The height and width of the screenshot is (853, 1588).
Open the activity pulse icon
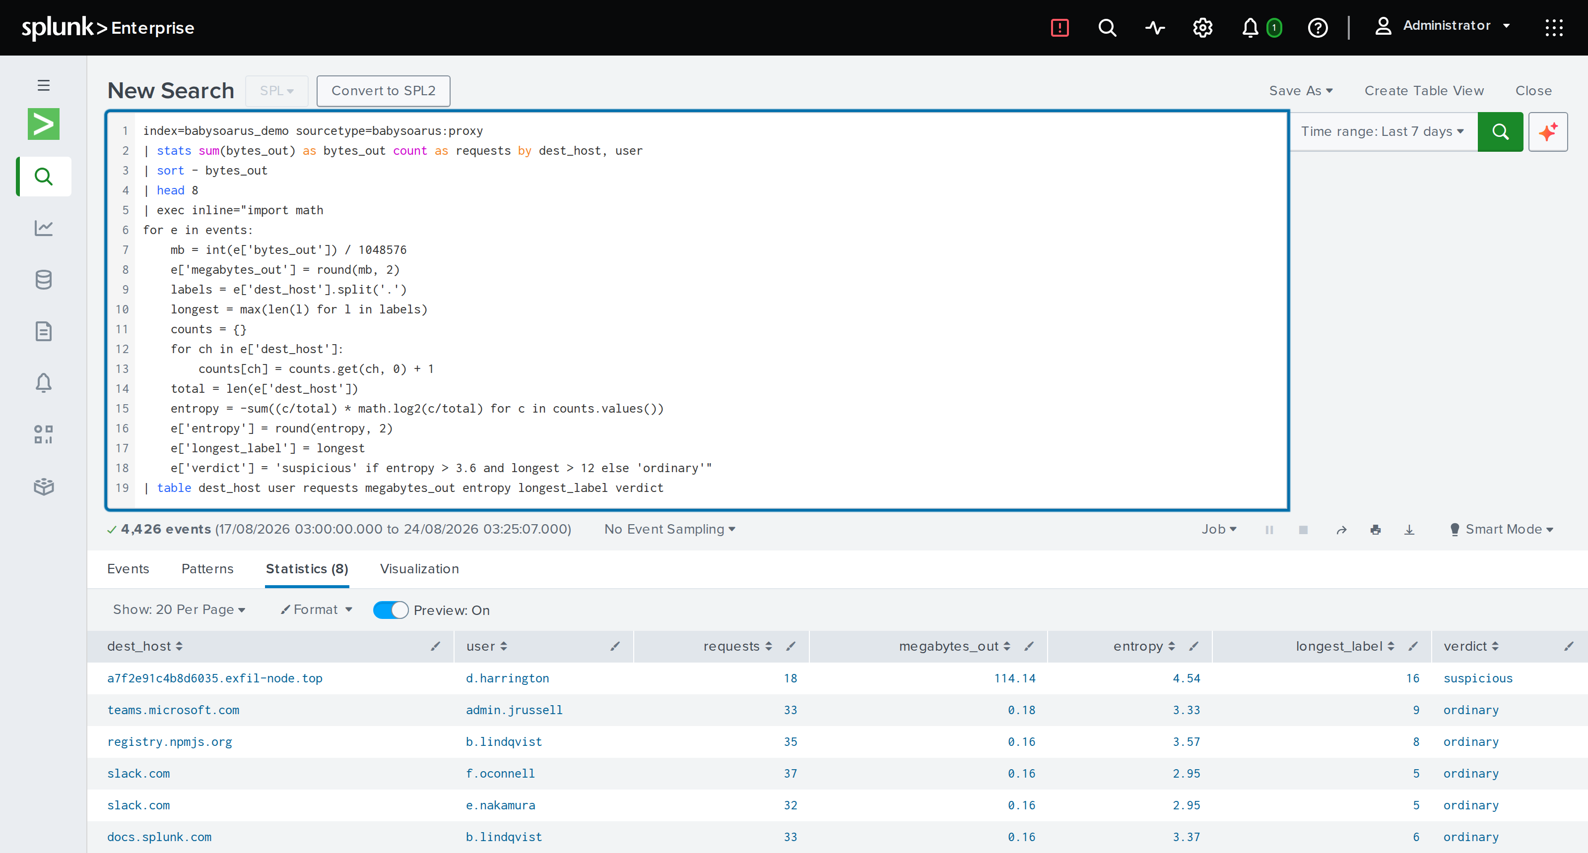[x=1155, y=28]
